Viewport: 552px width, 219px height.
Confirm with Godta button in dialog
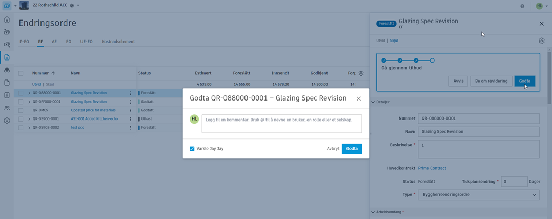pyautogui.click(x=352, y=149)
